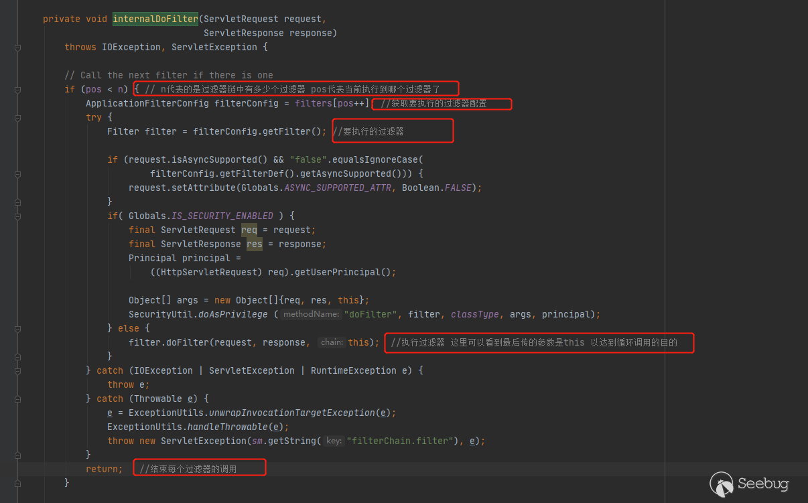Toggle fold marker on the '} else {' line
808x503 pixels.
[x=17, y=329]
